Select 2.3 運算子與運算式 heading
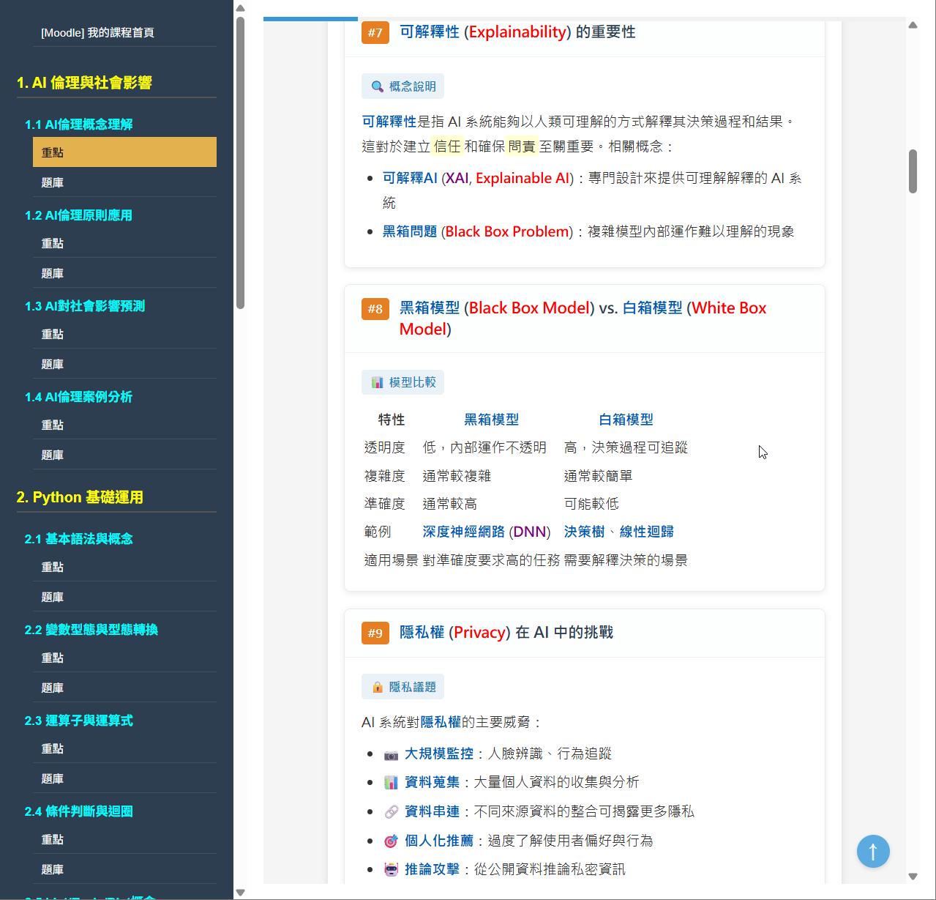Viewport: 936px width, 900px height. [79, 721]
